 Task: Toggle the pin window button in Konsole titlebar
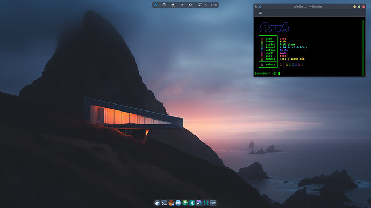pos(260,6)
